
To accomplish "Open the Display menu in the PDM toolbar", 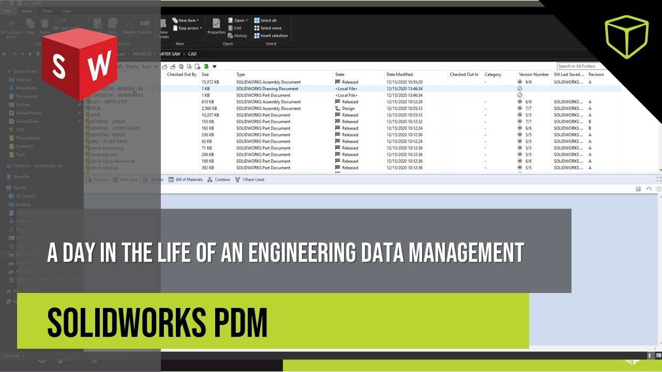I will click(132, 66).
